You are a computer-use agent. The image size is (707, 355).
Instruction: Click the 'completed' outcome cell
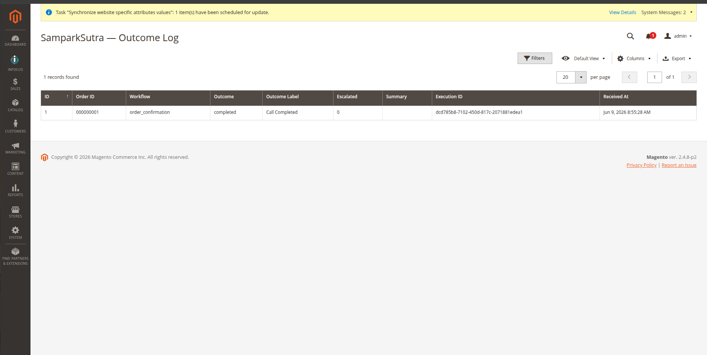(236, 113)
